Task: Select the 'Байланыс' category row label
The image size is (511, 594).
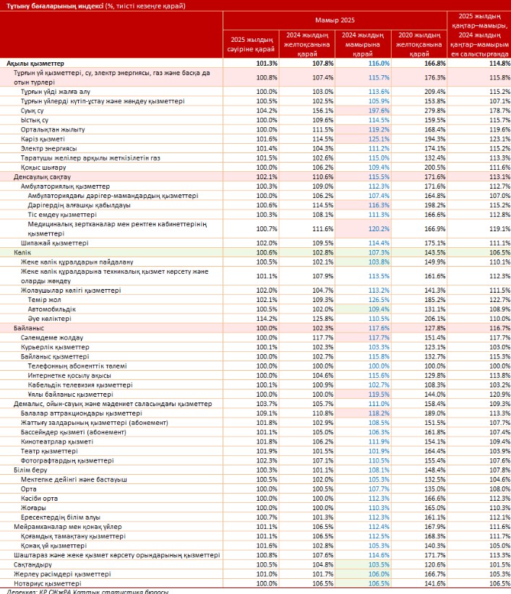Action: 29,328
